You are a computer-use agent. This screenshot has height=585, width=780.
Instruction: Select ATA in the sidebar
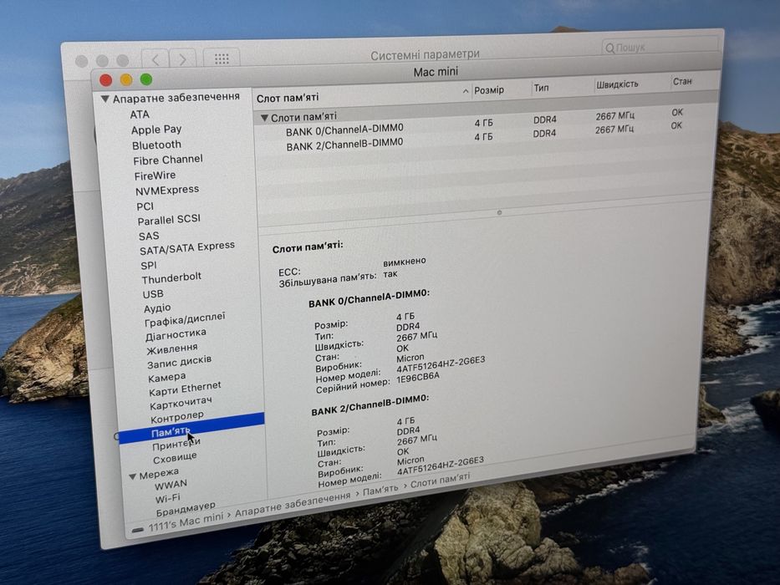140,114
